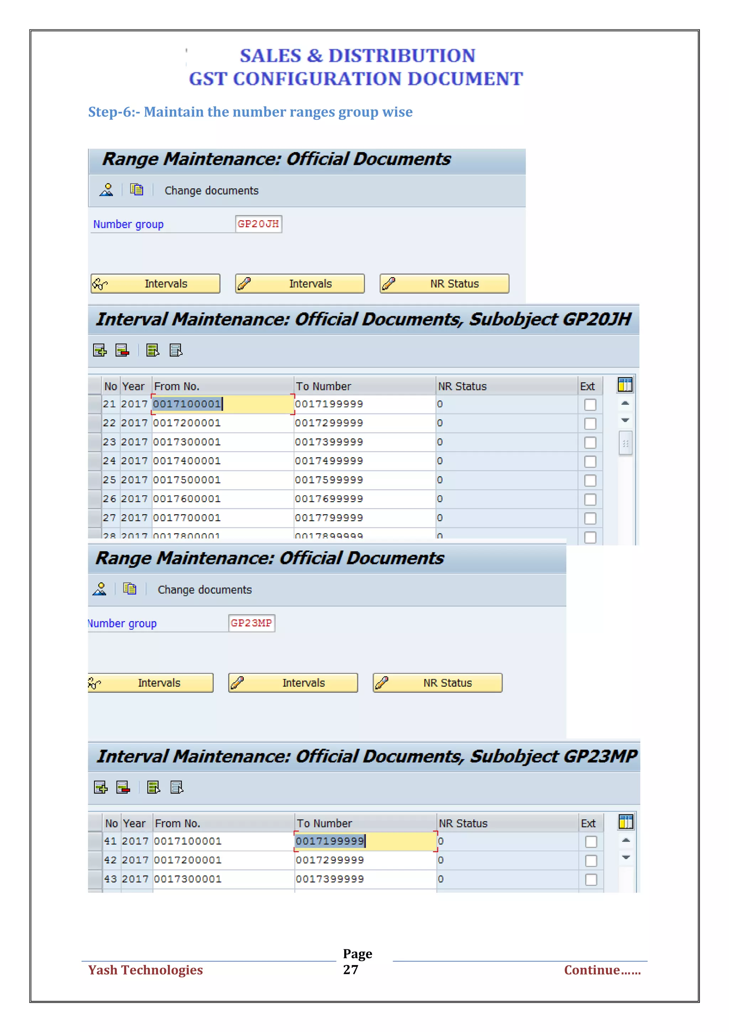Tick the Ext checkbox for interval No 21

pyautogui.click(x=590, y=405)
